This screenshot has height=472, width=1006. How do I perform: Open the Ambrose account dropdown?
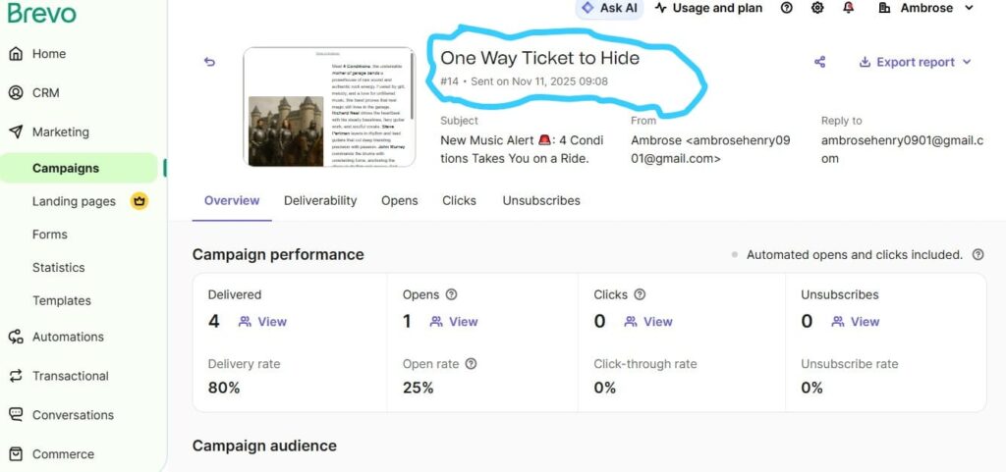tap(925, 8)
